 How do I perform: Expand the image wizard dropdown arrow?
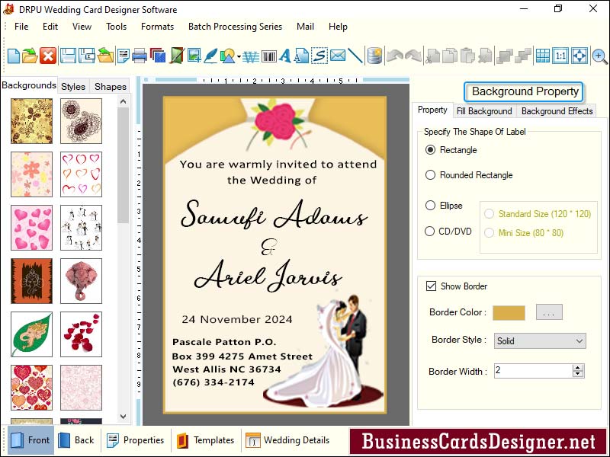click(x=239, y=55)
